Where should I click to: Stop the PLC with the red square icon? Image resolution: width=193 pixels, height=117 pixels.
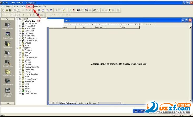74,10
